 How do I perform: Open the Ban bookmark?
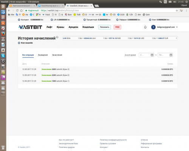tap(68, 15)
